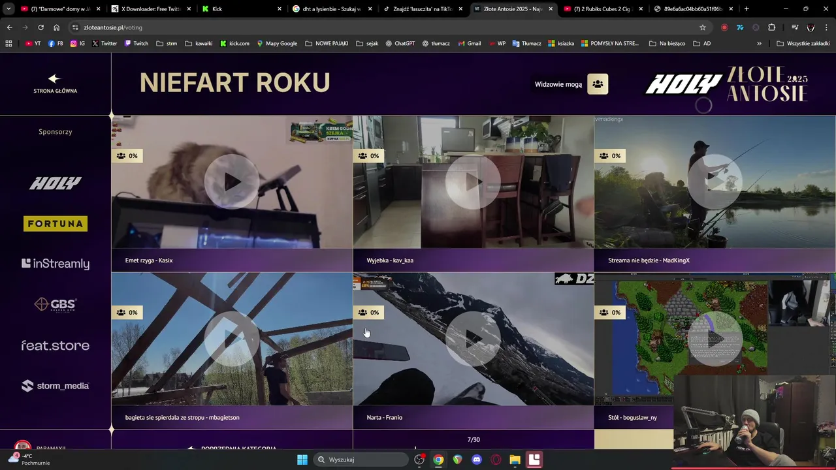Open inStreamly sponsor logo

coord(56,264)
